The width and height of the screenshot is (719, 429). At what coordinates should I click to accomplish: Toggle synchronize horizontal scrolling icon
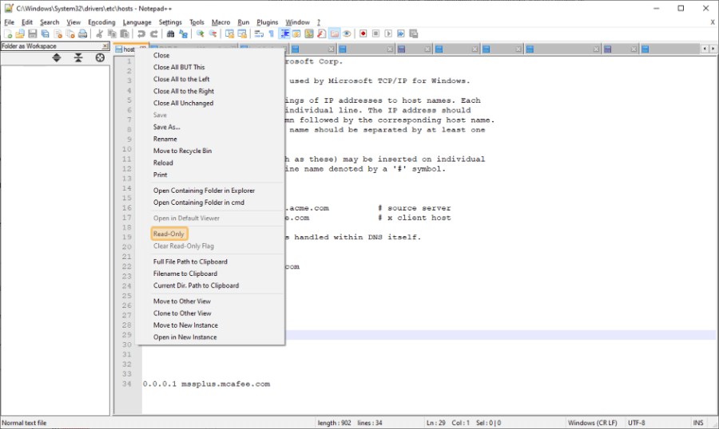(242, 33)
